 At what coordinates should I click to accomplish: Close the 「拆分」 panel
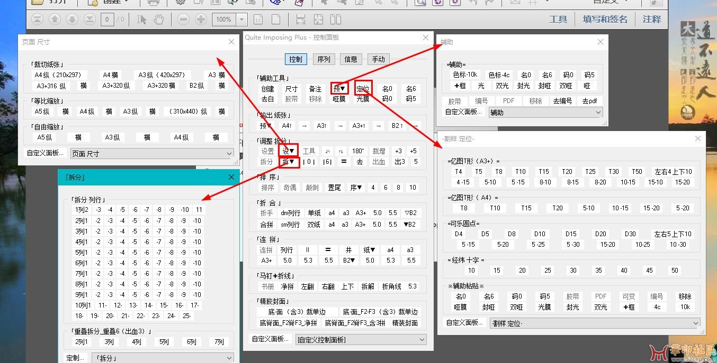(x=231, y=177)
